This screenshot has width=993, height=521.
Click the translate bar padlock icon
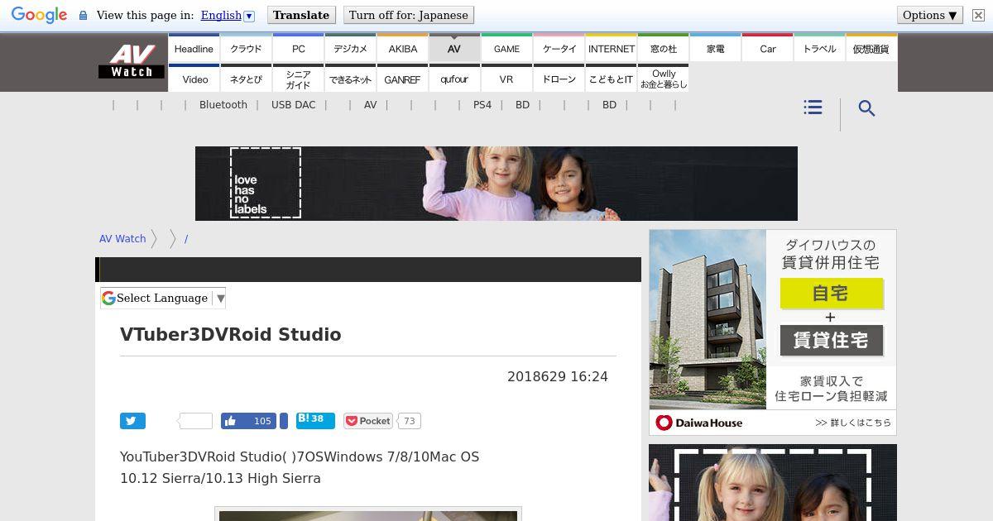(x=83, y=15)
